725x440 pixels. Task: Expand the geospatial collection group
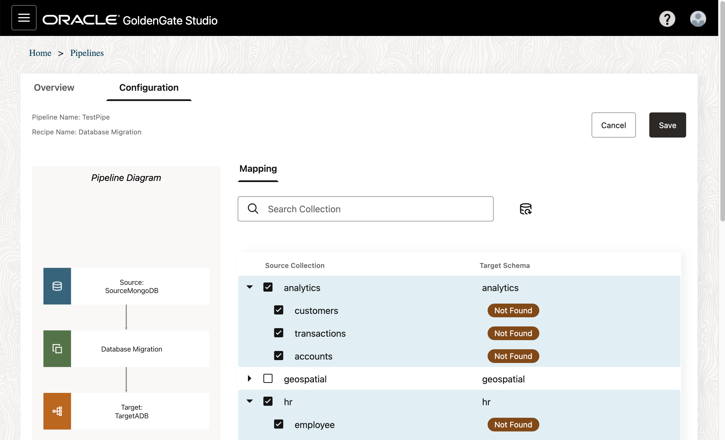point(249,379)
